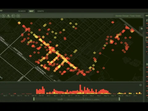Switch to the SEARCH tab
The width and height of the screenshot is (148, 111).
coord(22,11)
